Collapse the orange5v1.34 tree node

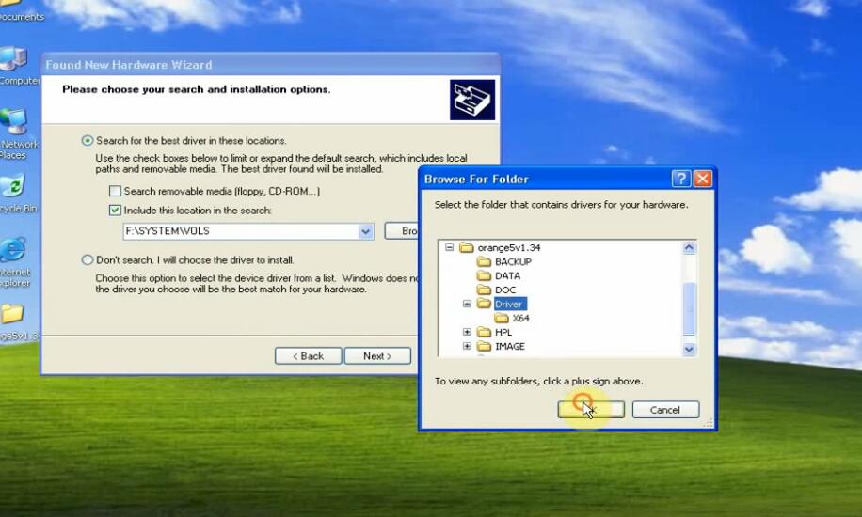pyautogui.click(x=449, y=248)
